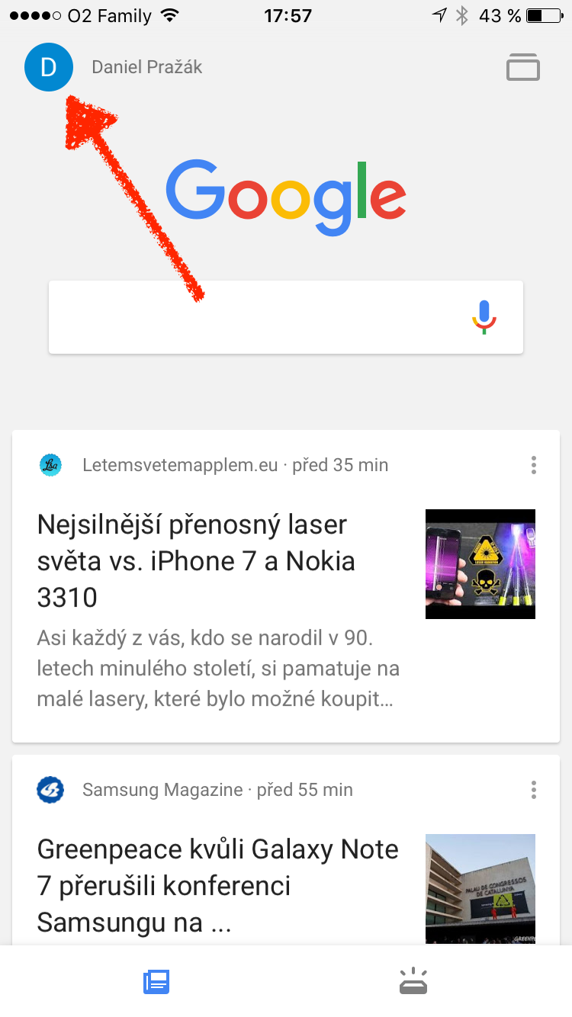572x1017 pixels.
Task: Tap the Daniel Pražák account name
Action: (147, 67)
